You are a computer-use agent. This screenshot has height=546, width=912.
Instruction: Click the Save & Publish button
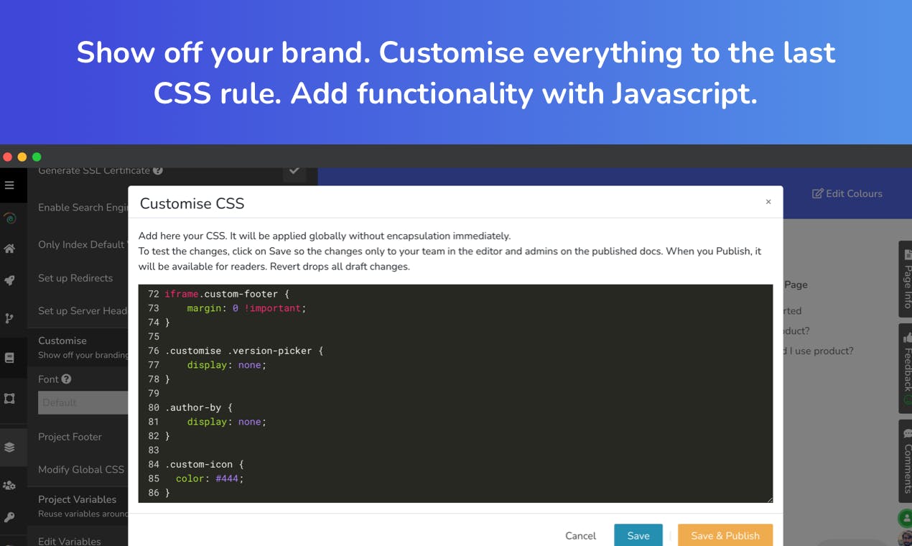click(x=725, y=535)
